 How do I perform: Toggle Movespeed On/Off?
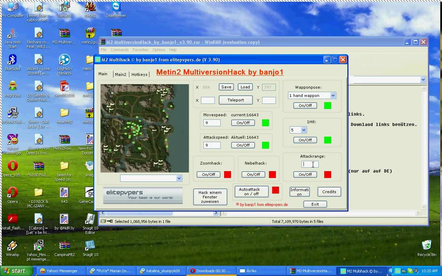(x=243, y=123)
